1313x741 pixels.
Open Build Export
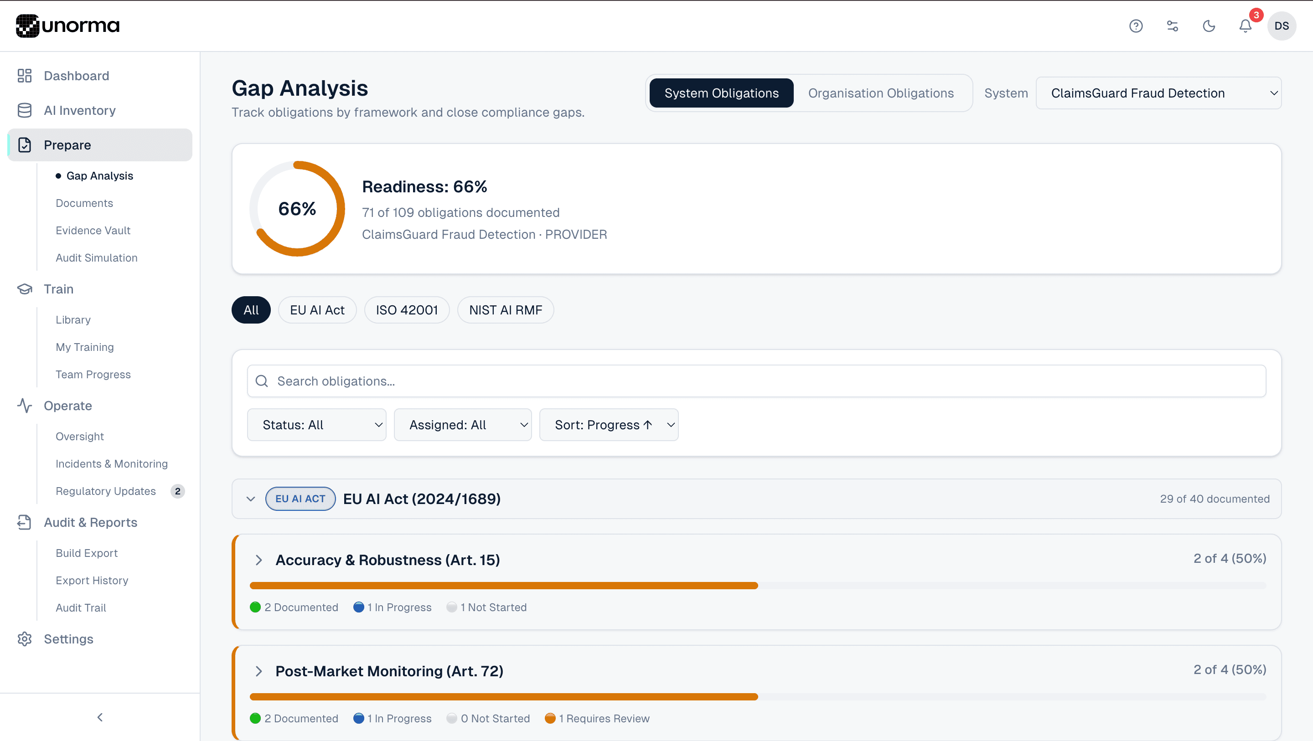tap(86, 553)
